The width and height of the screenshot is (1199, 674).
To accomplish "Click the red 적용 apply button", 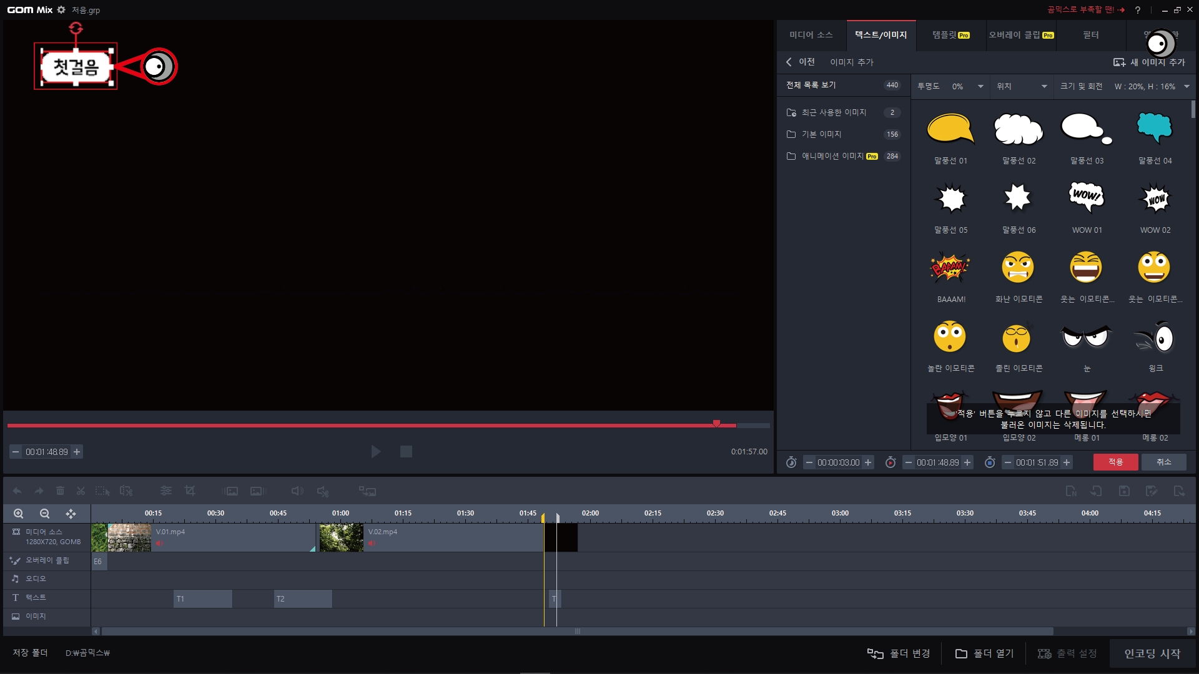I will 1115,462.
